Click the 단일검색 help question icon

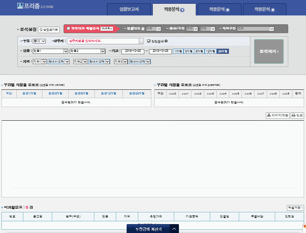pyautogui.click(x=166, y=41)
